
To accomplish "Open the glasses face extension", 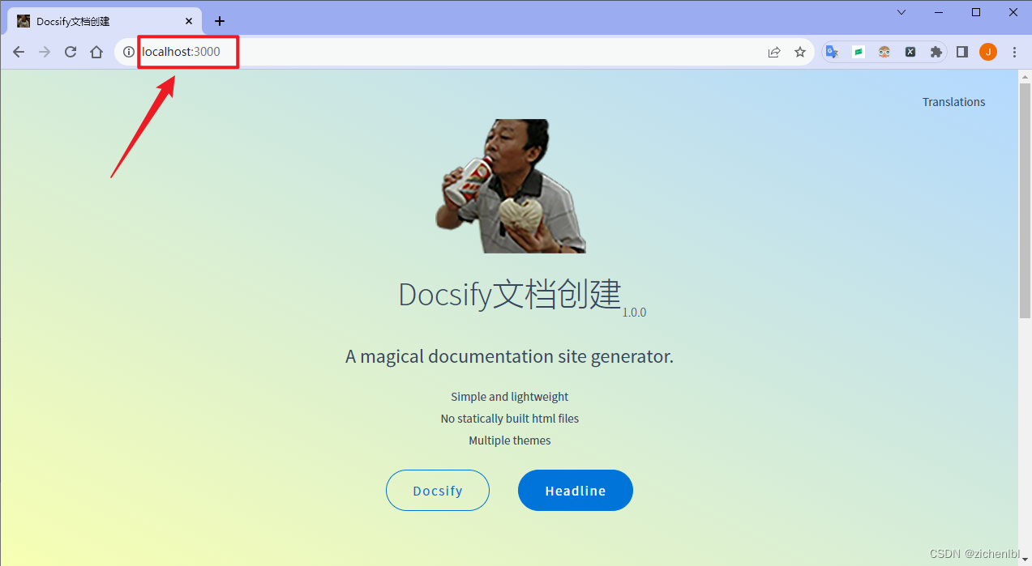I will [884, 52].
